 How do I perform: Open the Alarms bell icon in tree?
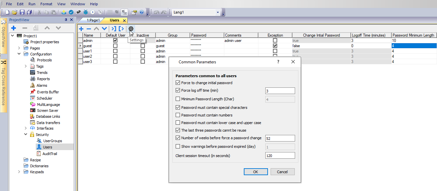(32, 85)
